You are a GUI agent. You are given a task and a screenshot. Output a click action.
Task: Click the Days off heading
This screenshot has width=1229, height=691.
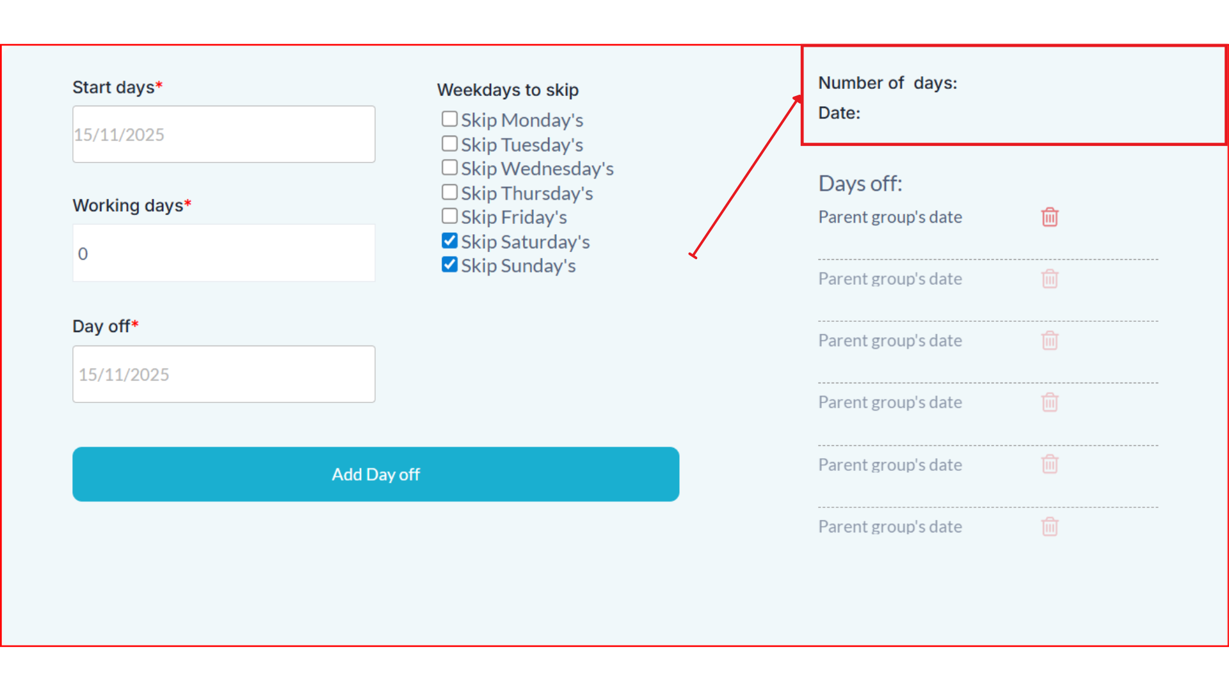[860, 184]
